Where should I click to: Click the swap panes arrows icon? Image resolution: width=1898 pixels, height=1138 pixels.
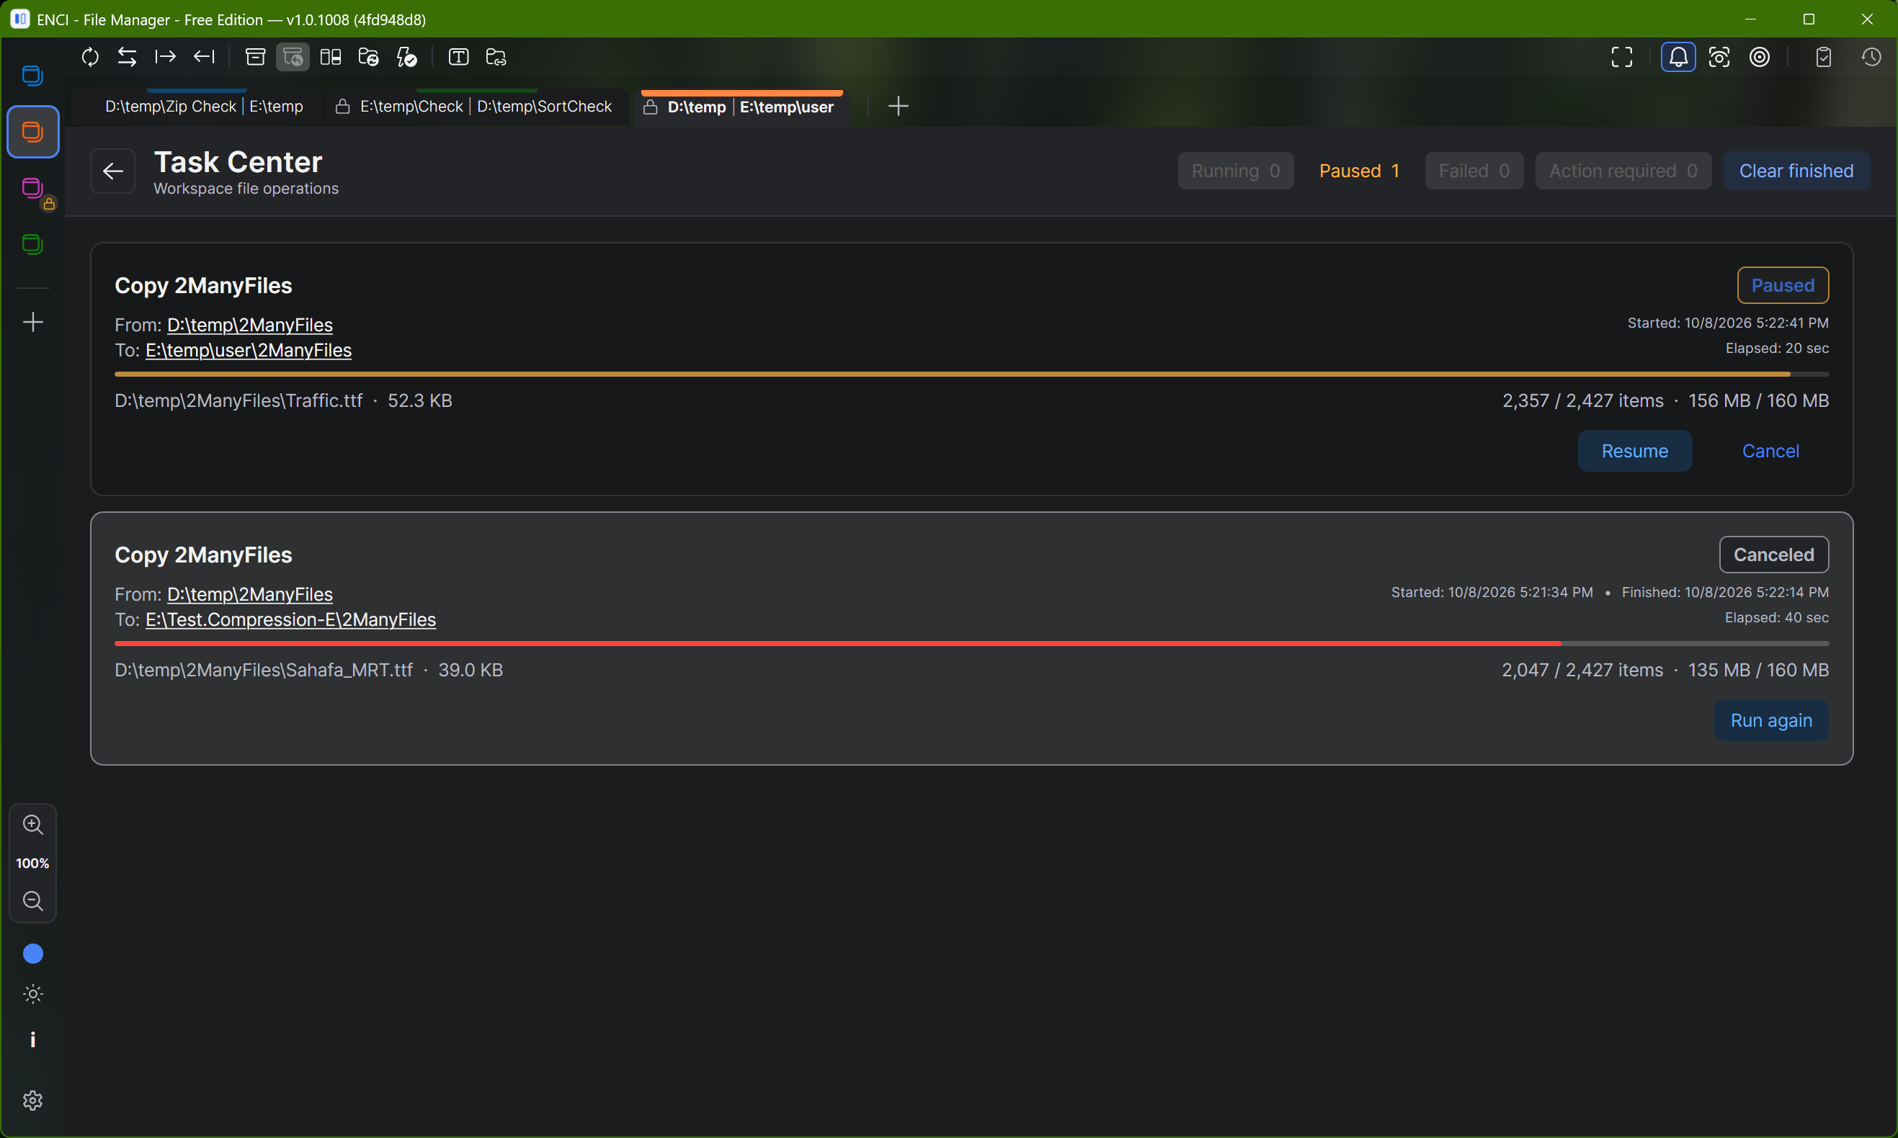point(128,57)
